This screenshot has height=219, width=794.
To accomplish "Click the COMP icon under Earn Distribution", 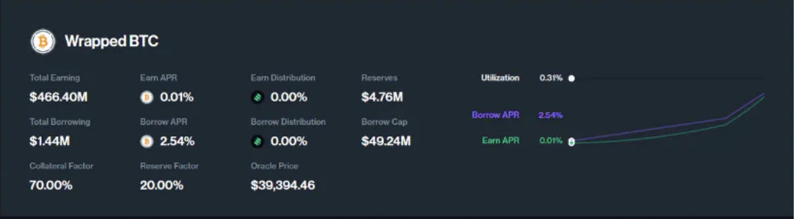I will [257, 97].
